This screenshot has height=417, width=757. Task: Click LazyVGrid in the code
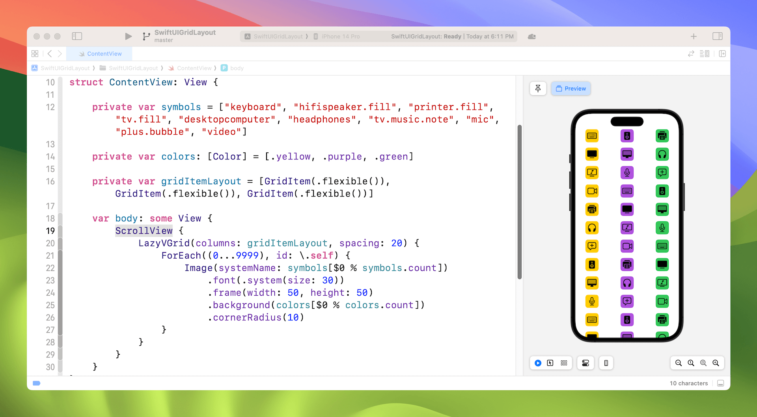[x=164, y=243]
